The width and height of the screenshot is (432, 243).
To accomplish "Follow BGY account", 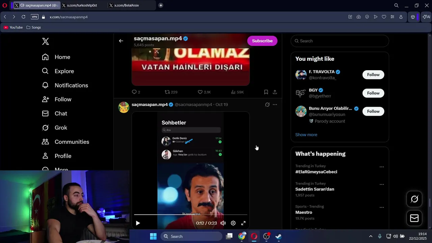I will [373, 93].
